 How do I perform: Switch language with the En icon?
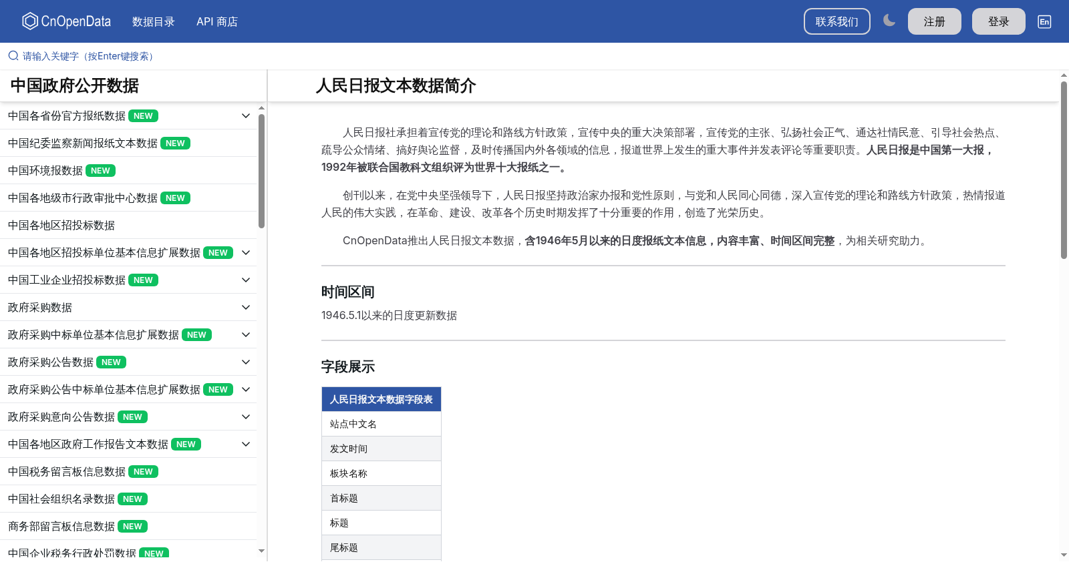coord(1044,21)
